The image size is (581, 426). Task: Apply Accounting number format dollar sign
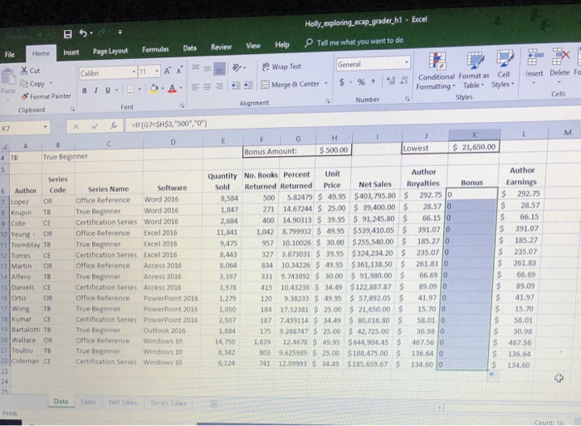pyautogui.click(x=342, y=82)
